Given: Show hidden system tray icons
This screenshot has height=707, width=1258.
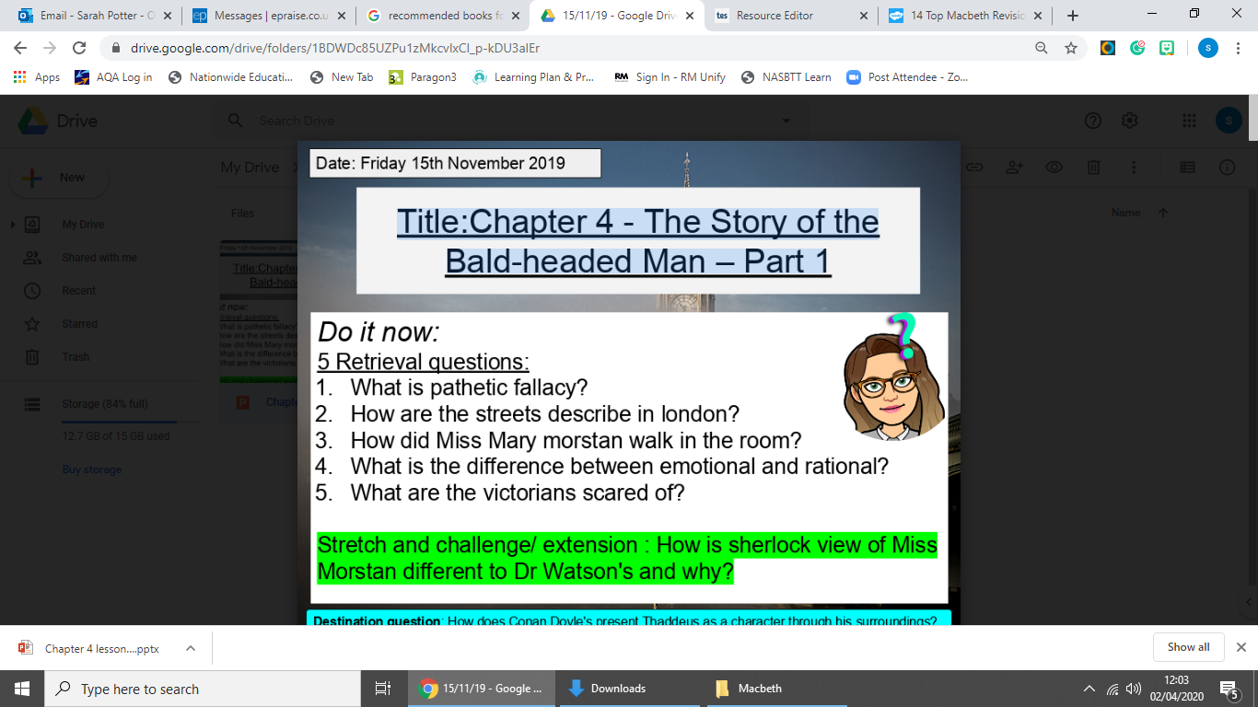Looking at the screenshot, I should click(1089, 689).
